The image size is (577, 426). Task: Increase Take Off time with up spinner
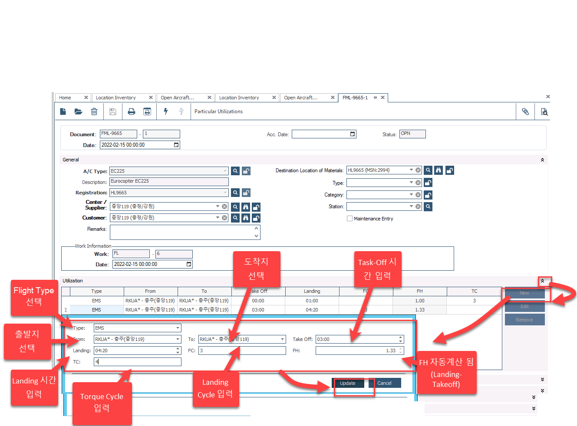tap(400, 338)
